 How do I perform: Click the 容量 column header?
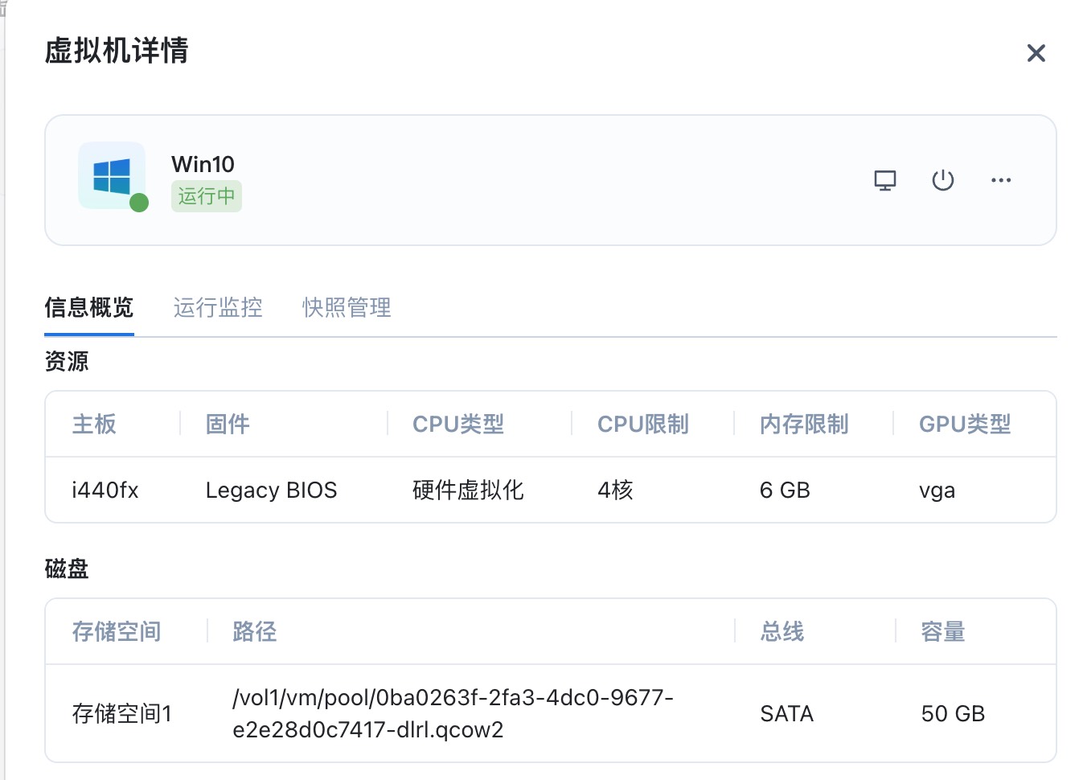[x=942, y=632]
